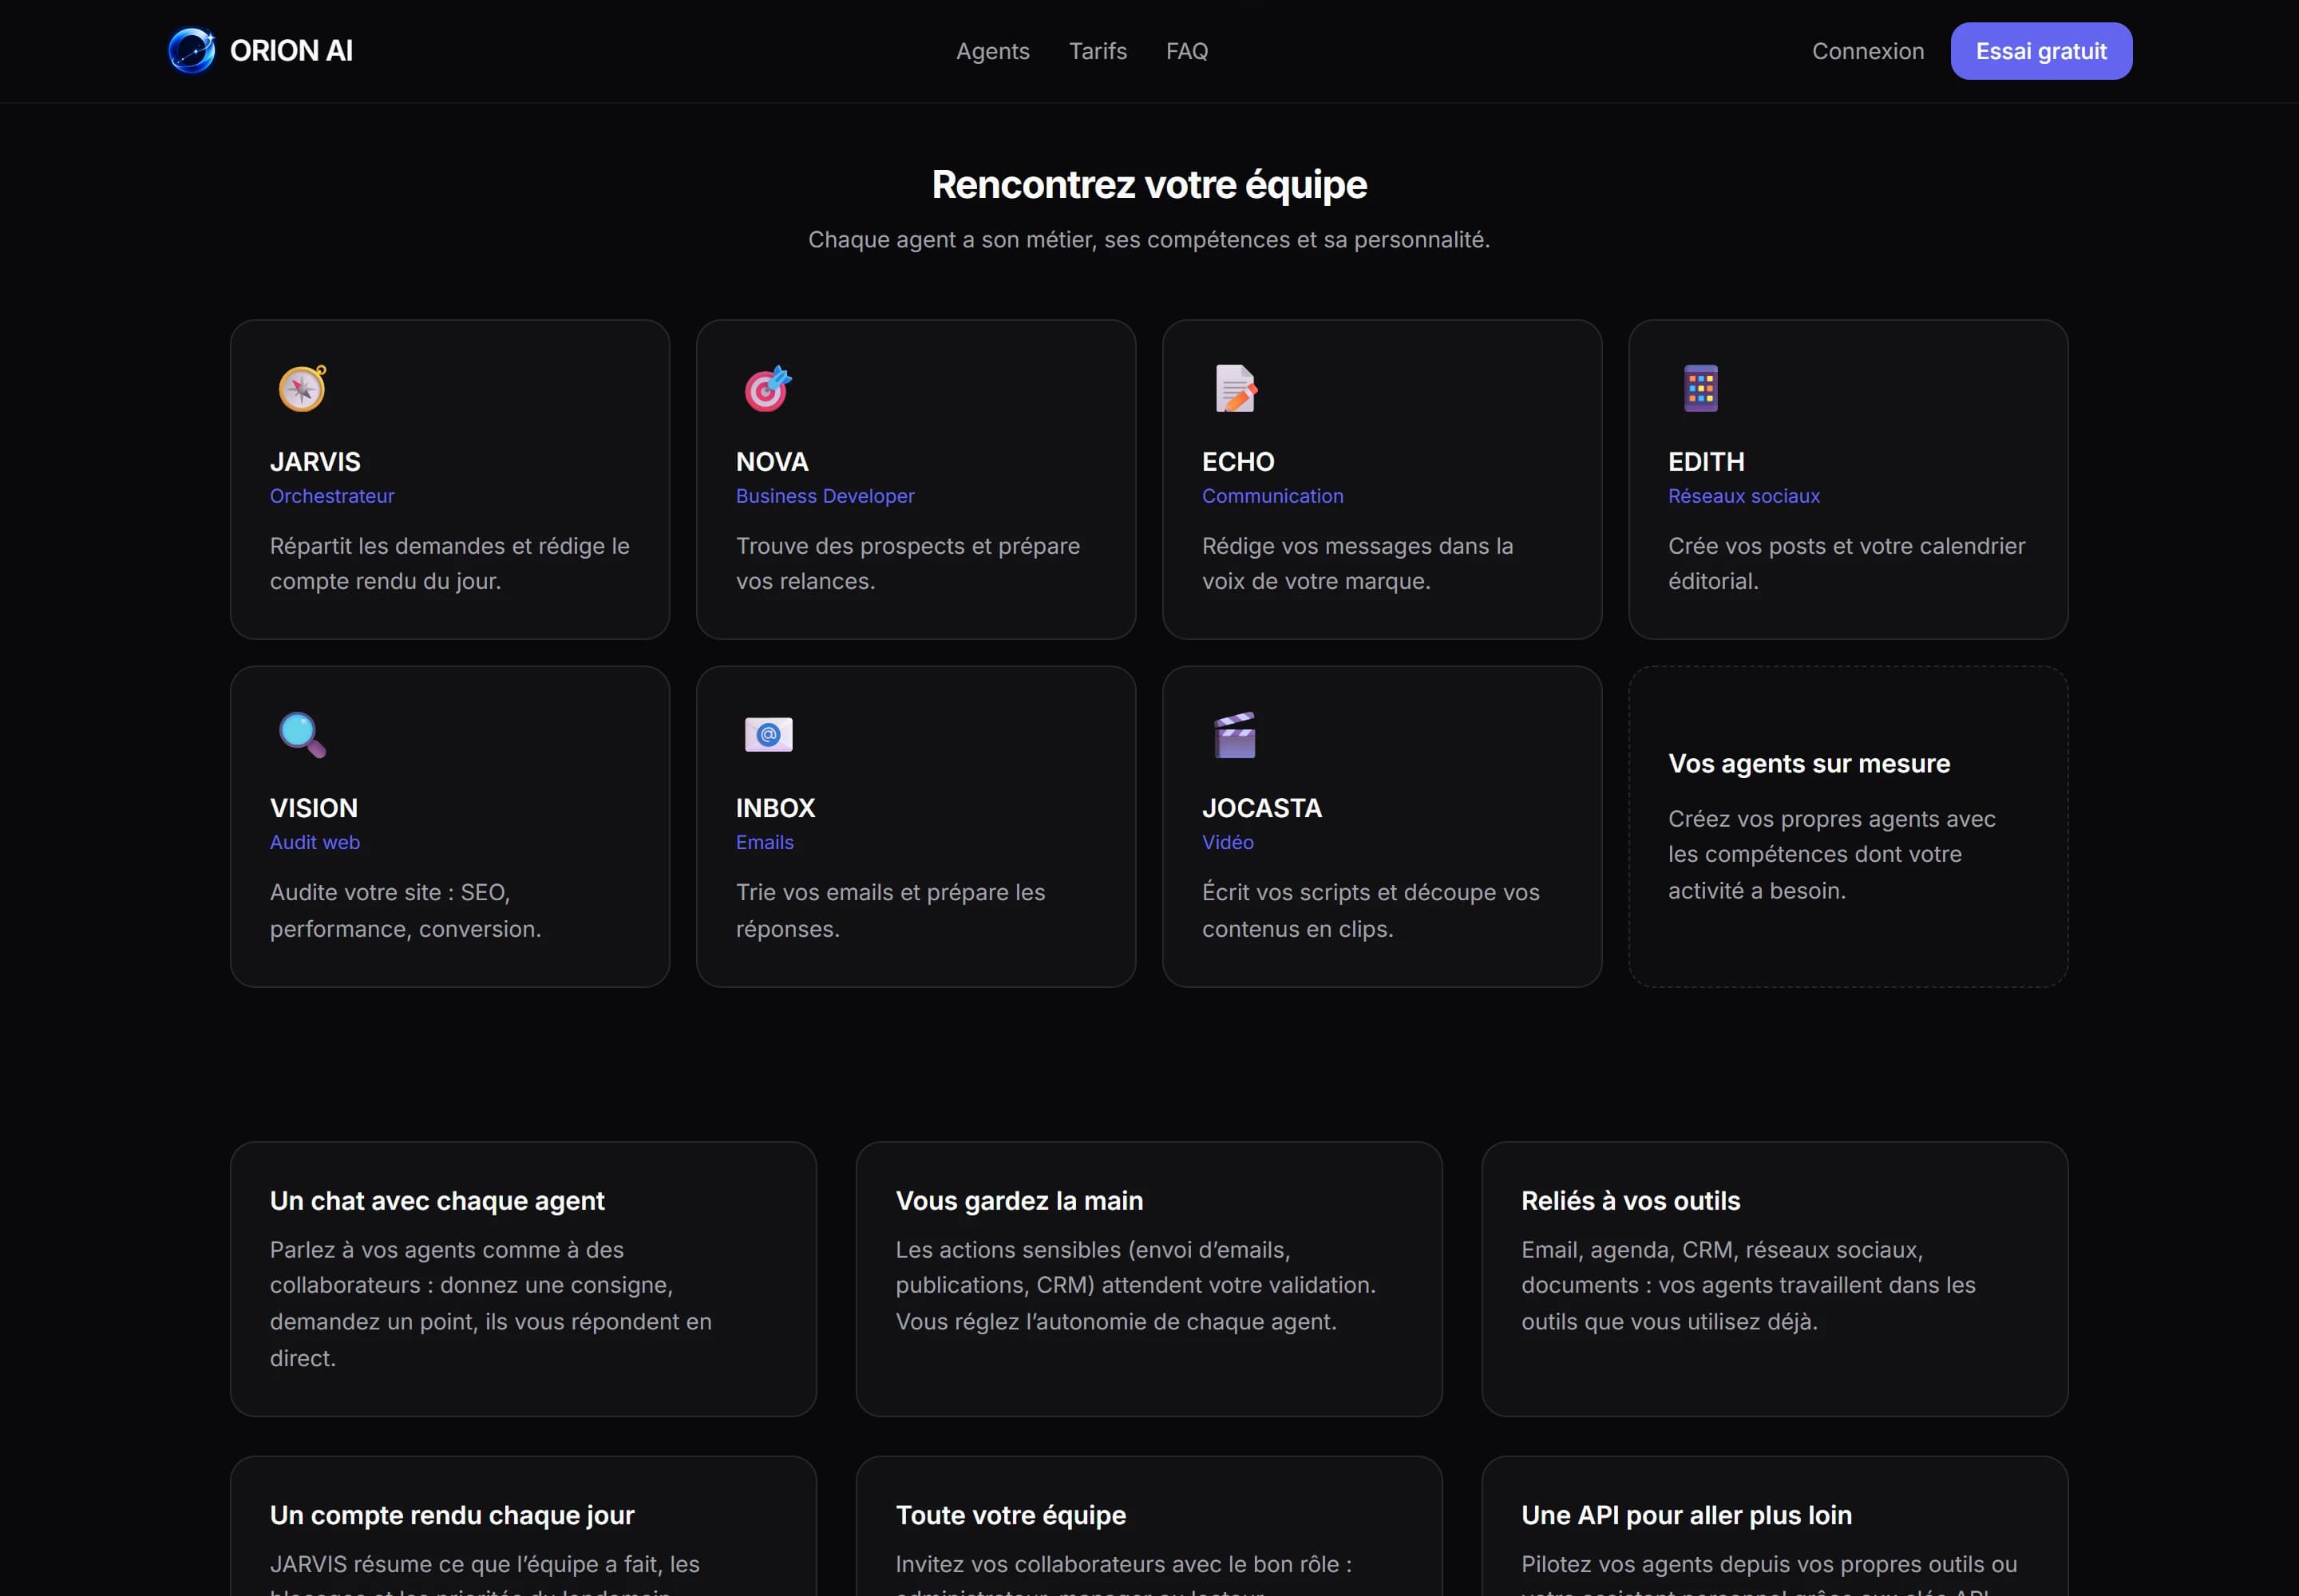The height and width of the screenshot is (1596, 2299).
Task: Click the Un chat avec chaque agent title
Action: [x=437, y=1201]
